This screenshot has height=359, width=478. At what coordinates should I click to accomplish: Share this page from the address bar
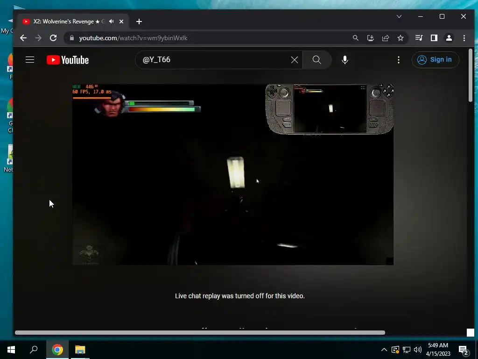pos(385,38)
